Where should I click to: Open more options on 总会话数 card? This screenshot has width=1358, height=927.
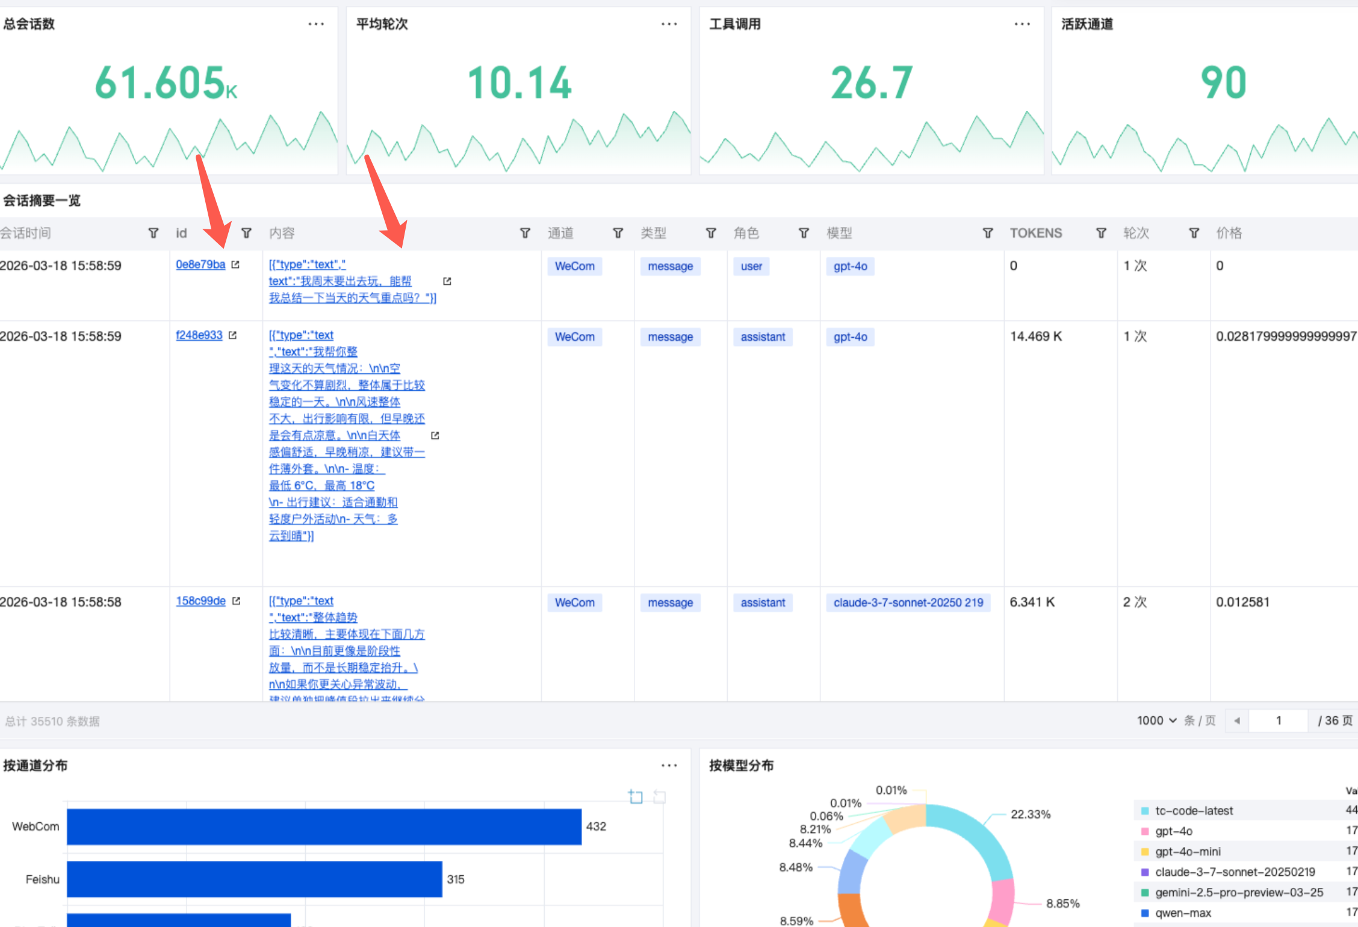[x=316, y=24]
